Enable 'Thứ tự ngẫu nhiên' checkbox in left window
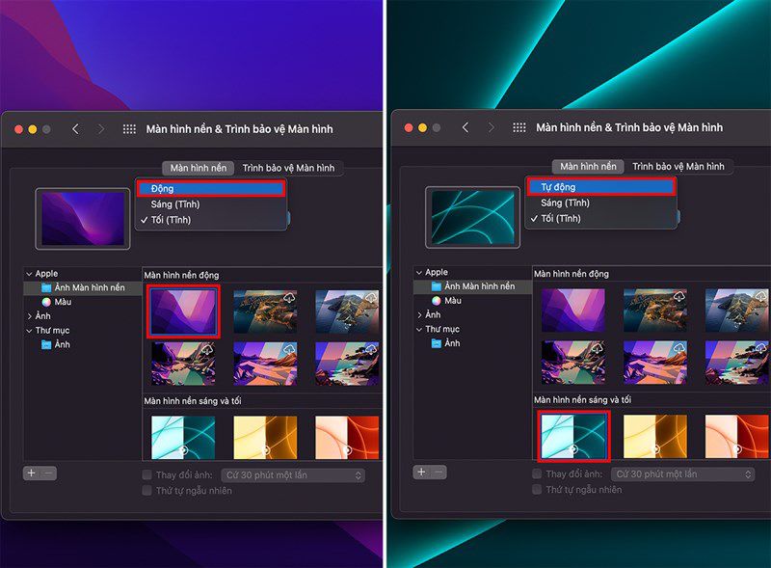The image size is (771, 568). (x=146, y=490)
